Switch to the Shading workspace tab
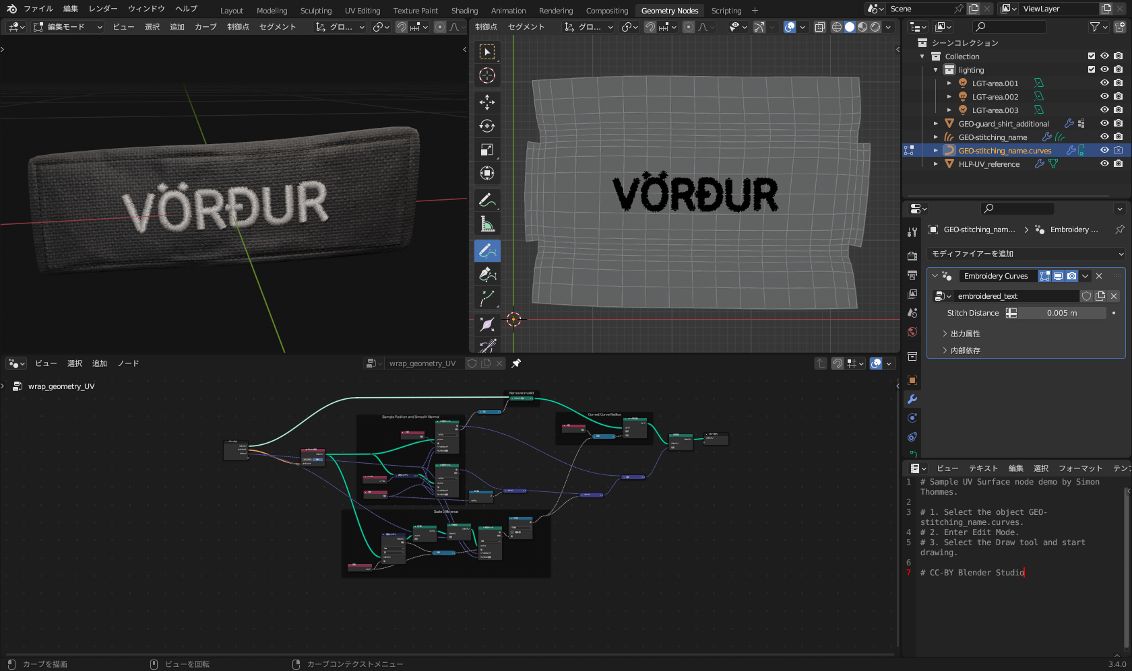The width and height of the screenshot is (1132, 671). (x=464, y=10)
